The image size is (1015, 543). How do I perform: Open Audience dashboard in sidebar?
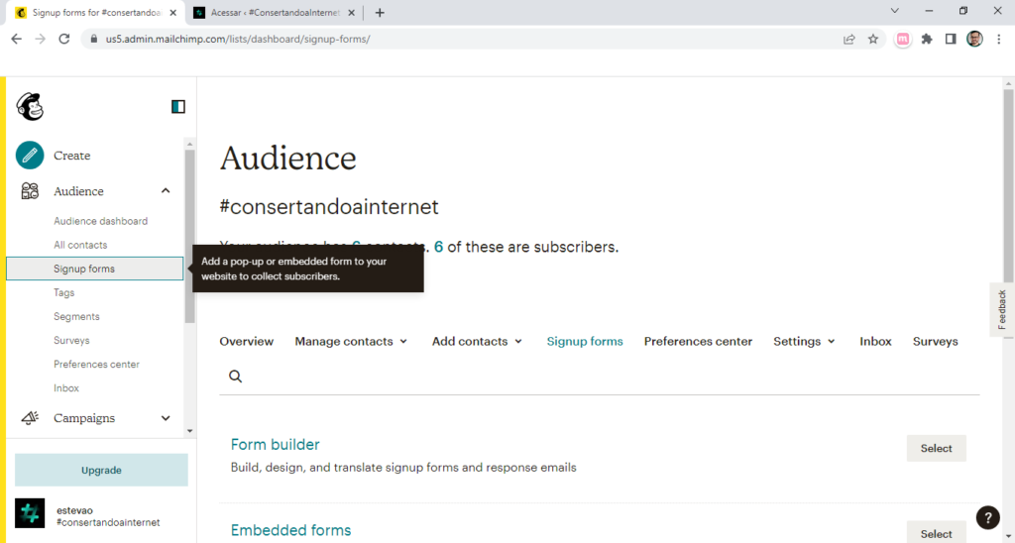click(x=100, y=221)
